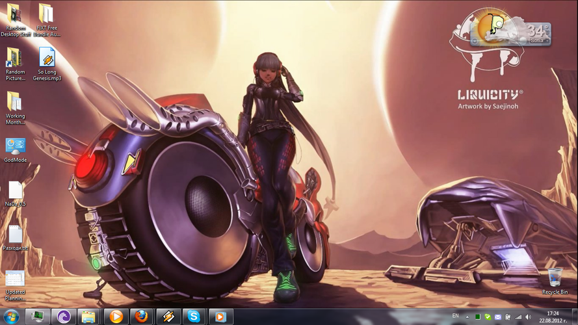578x325 pixels.
Task: Switch the EN input language indicator
Action: [x=456, y=316]
